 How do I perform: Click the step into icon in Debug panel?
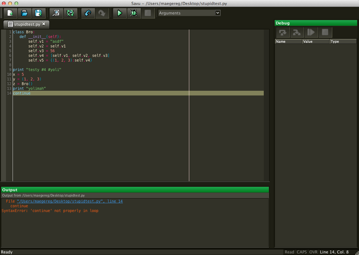[296, 32]
